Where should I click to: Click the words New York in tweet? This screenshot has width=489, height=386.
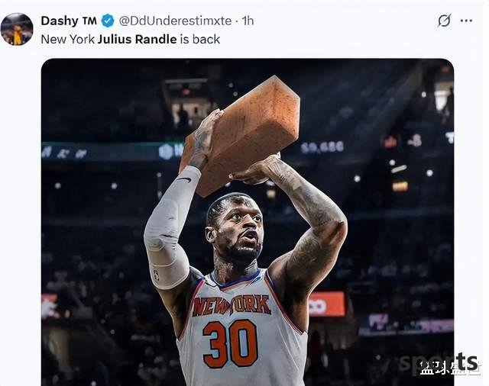click(x=68, y=39)
